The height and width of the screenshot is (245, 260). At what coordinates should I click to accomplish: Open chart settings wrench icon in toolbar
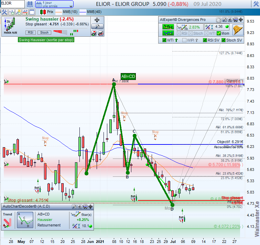pos(4,12)
